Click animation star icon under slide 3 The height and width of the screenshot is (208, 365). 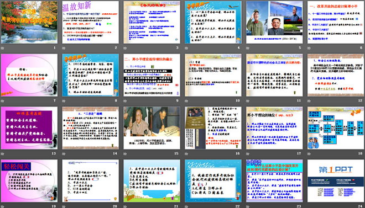click(x=125, y=48)
